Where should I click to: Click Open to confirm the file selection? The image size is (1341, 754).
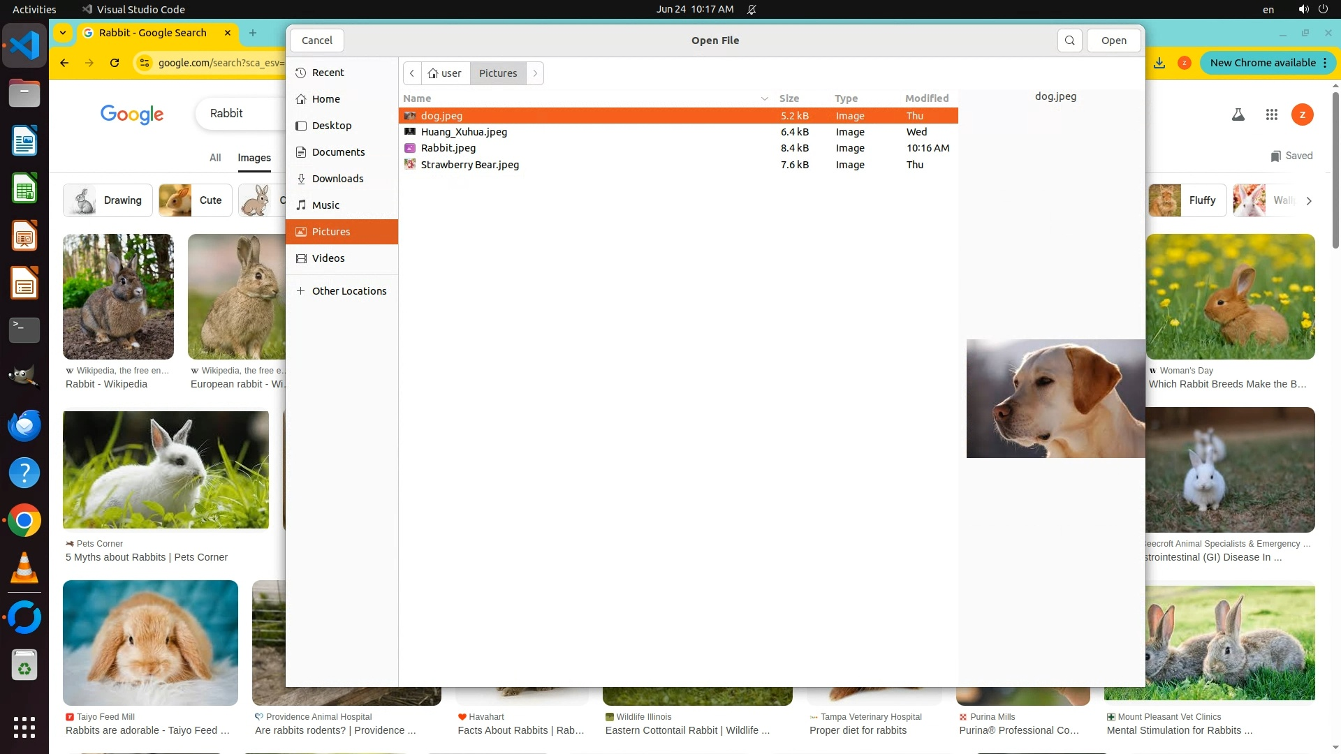1113,40
